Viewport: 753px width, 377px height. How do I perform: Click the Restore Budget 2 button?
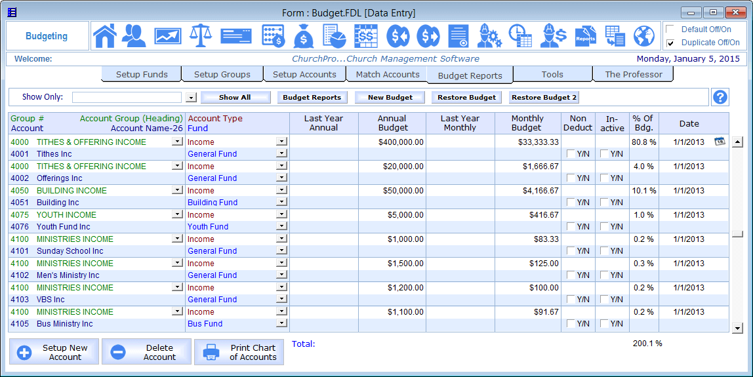(544, 98)
